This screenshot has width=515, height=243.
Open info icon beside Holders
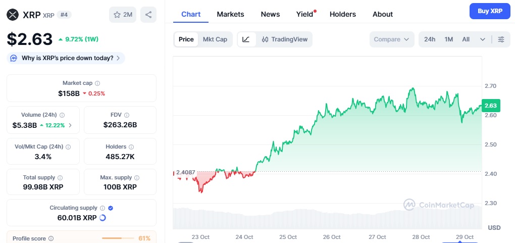point(131,147)
